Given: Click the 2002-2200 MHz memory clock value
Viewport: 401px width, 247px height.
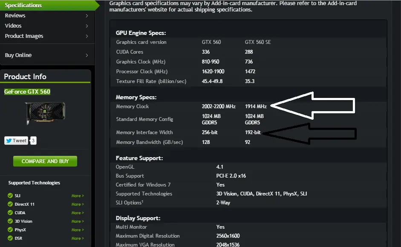Looking at the screenshot, I should (x=219, y=106).
